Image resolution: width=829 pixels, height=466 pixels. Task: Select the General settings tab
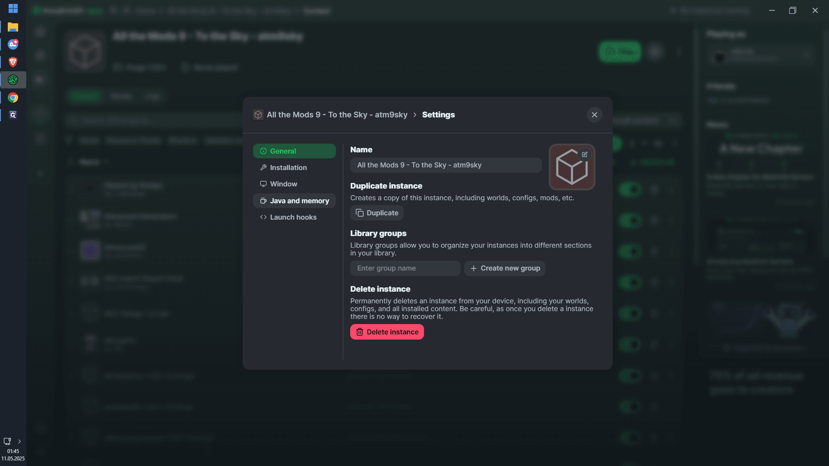[x=294, y=151]
